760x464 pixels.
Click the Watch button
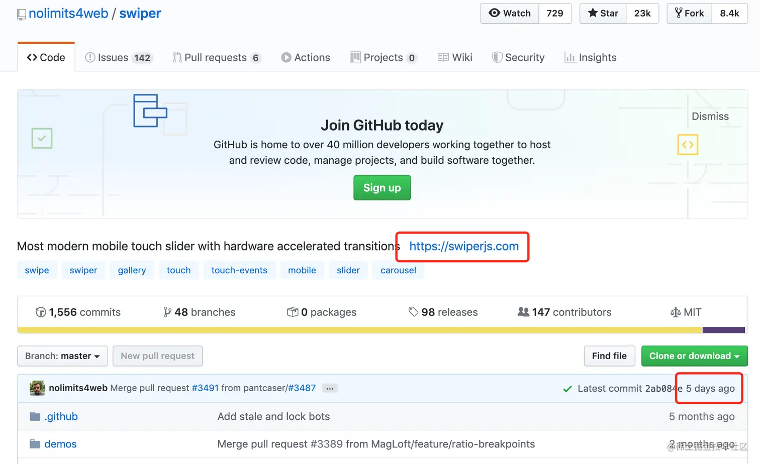pyautogui.click(x=510, y=14)
